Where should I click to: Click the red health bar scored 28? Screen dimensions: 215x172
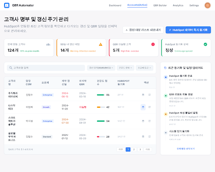pos(101,137)
